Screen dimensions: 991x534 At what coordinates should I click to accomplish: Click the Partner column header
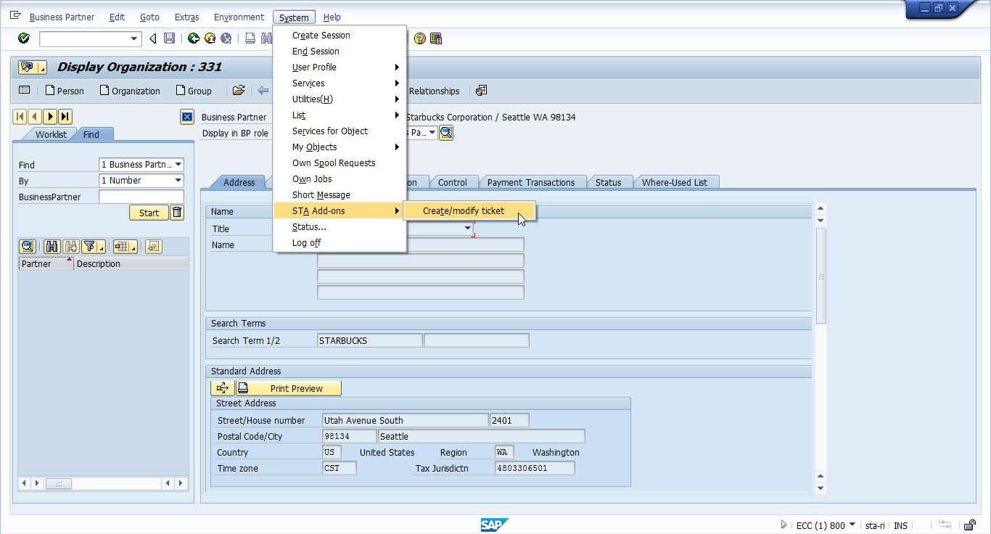point(46,263)
